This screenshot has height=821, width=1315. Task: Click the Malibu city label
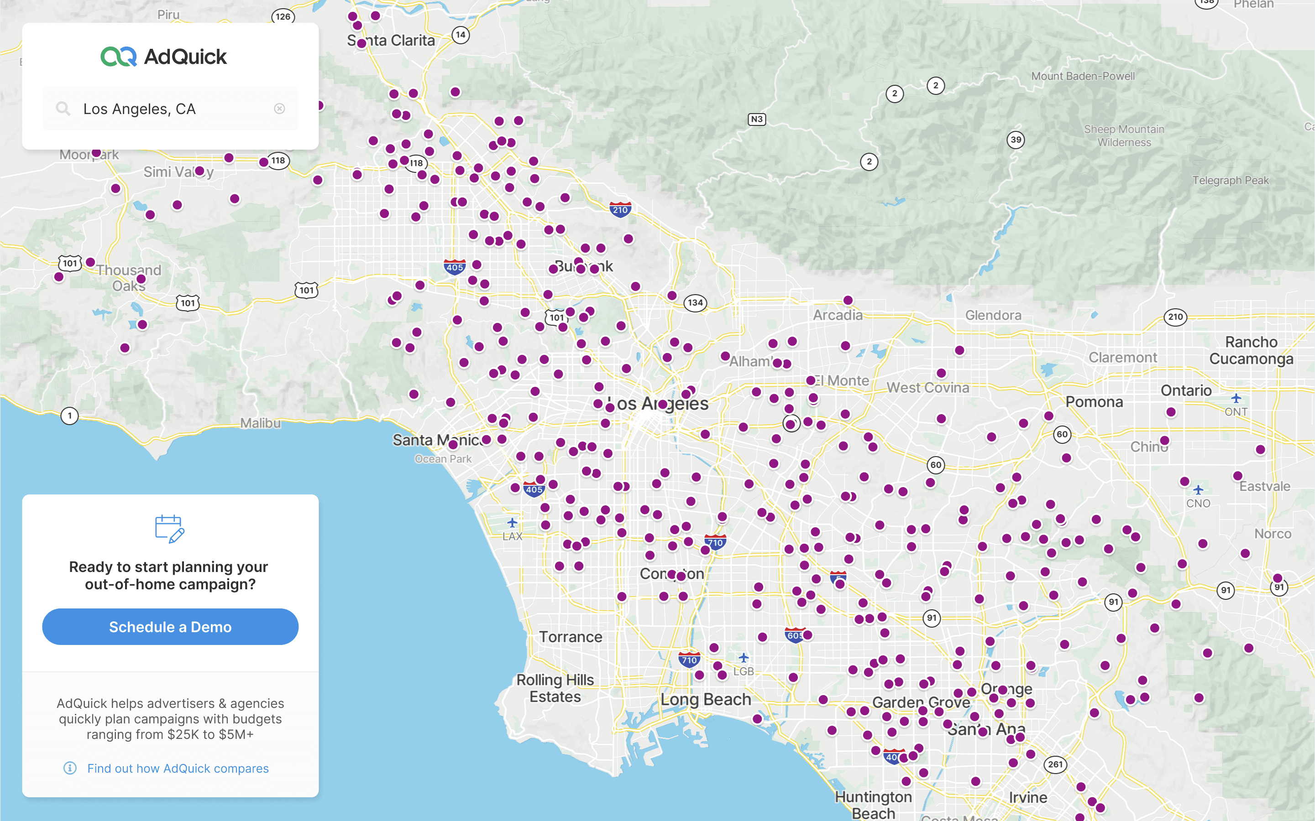(x=260, y=423)
